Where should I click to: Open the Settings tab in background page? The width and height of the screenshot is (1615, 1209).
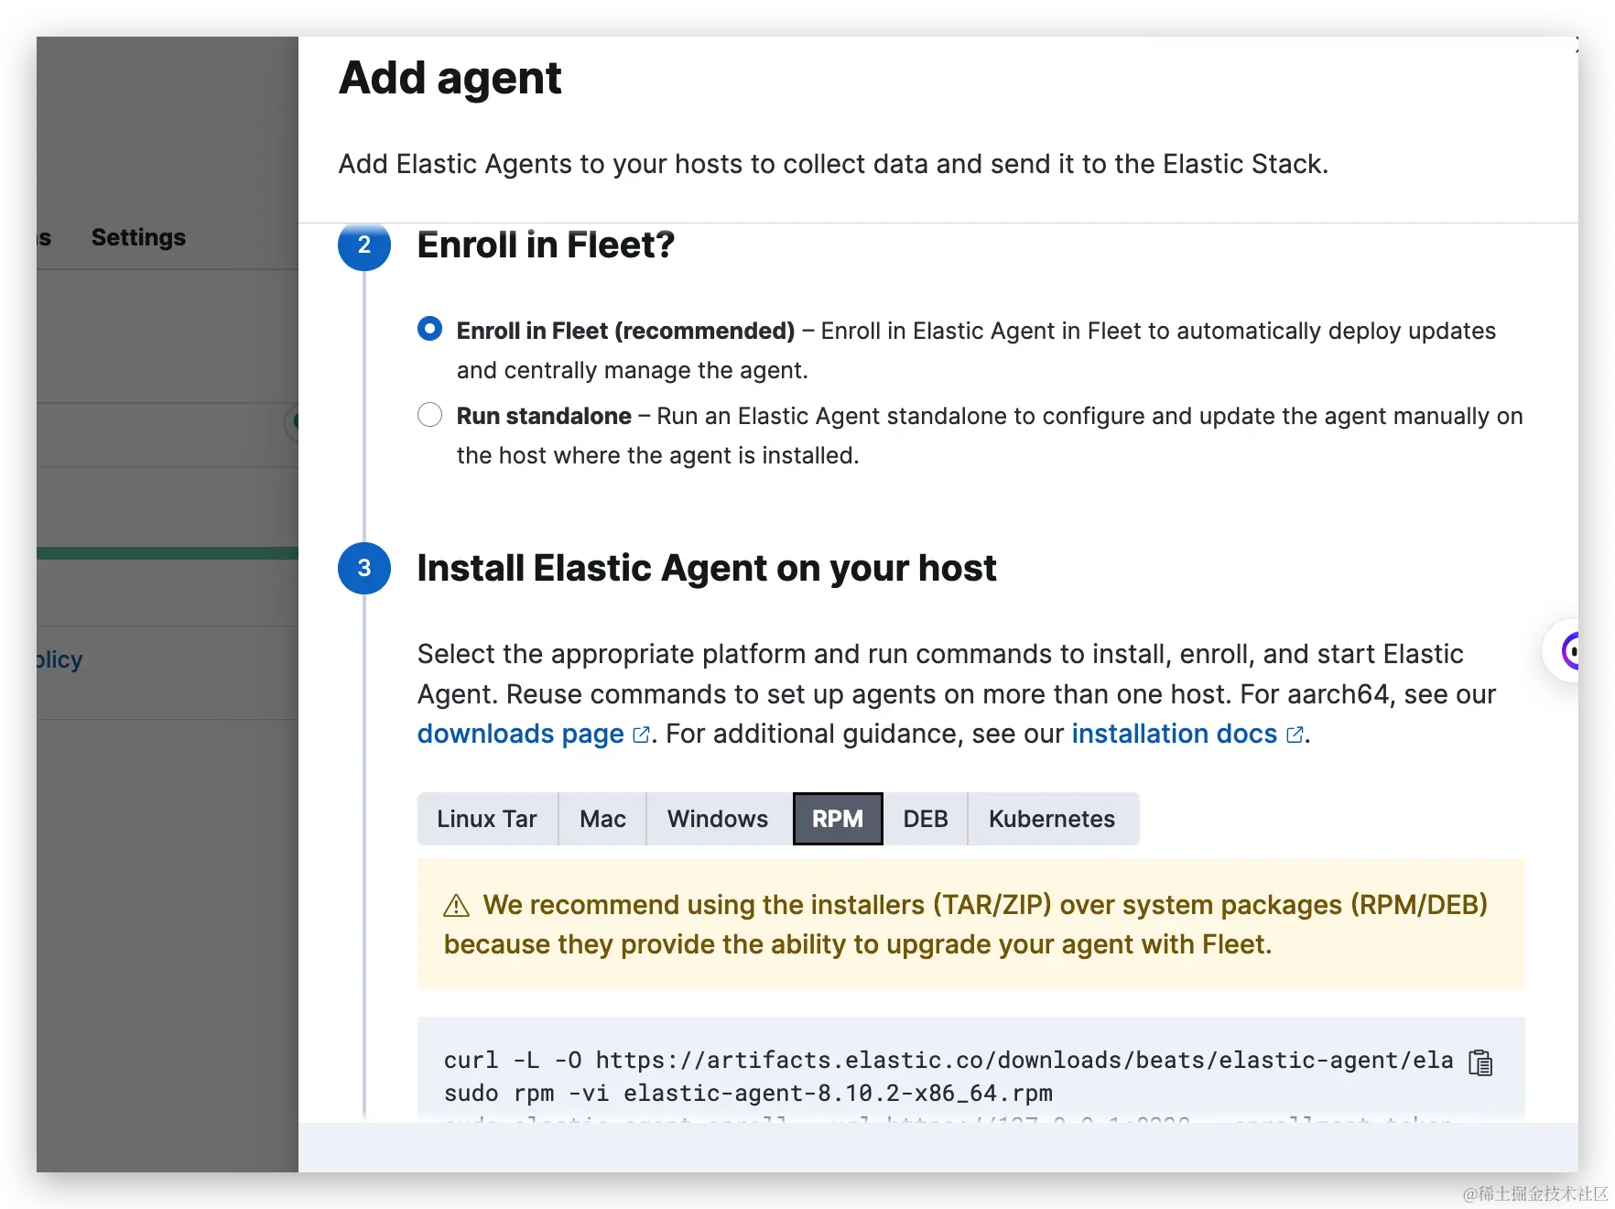tap(138, 237)
